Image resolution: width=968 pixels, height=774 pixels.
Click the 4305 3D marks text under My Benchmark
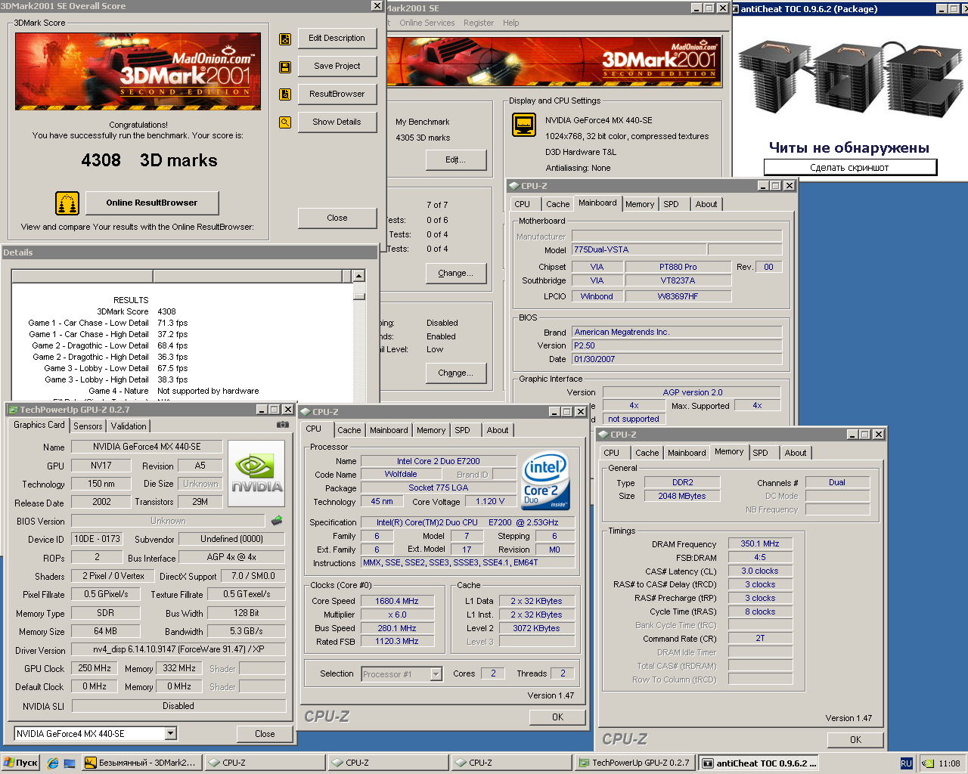[423, 138]
